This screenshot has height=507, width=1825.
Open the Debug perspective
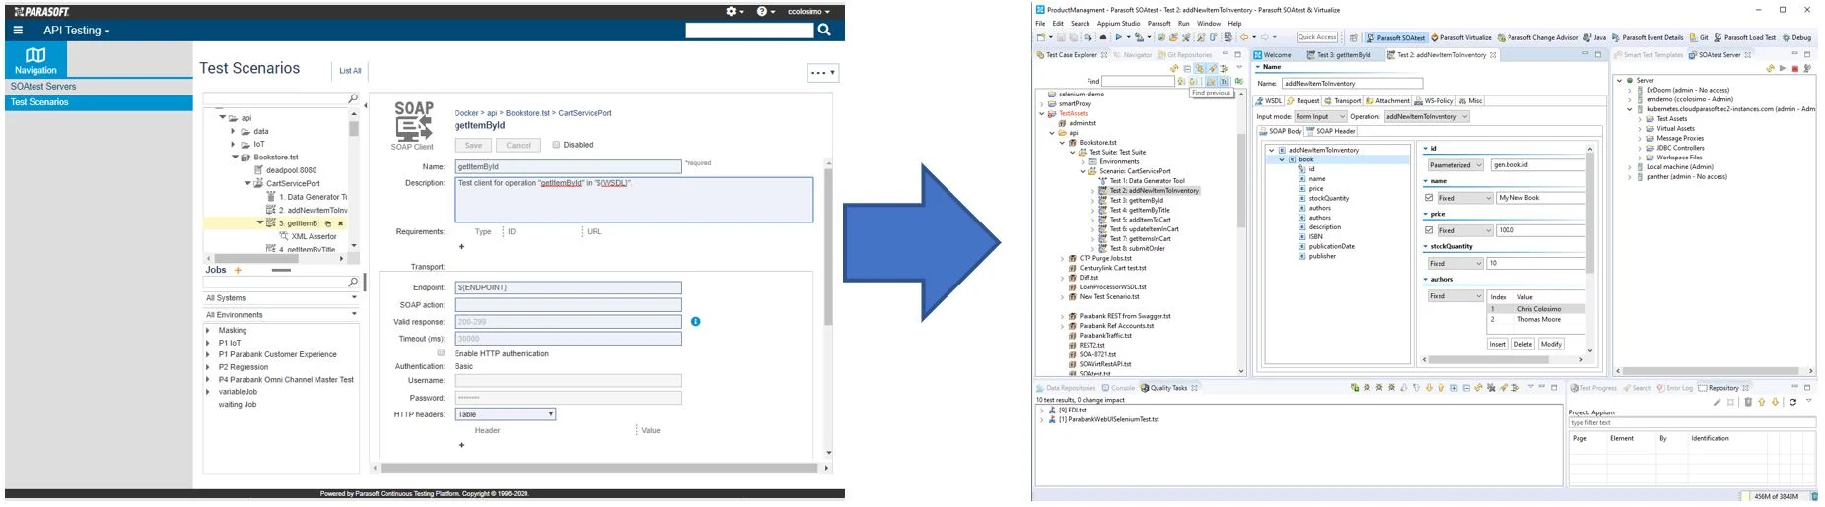1796,37
